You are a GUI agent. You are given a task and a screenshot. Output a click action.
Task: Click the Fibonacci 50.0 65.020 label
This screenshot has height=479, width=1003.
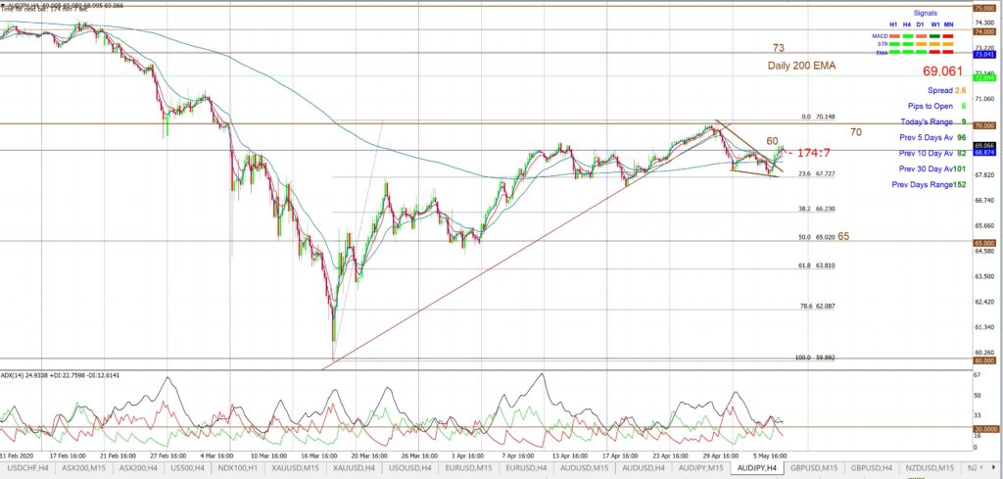tap(816, 237)
